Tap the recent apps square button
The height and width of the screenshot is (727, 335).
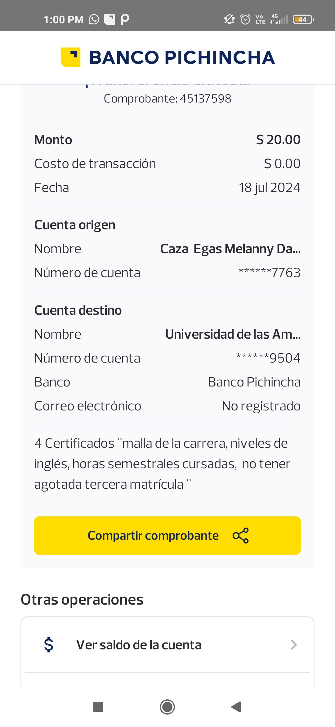[x=98, y=707]
